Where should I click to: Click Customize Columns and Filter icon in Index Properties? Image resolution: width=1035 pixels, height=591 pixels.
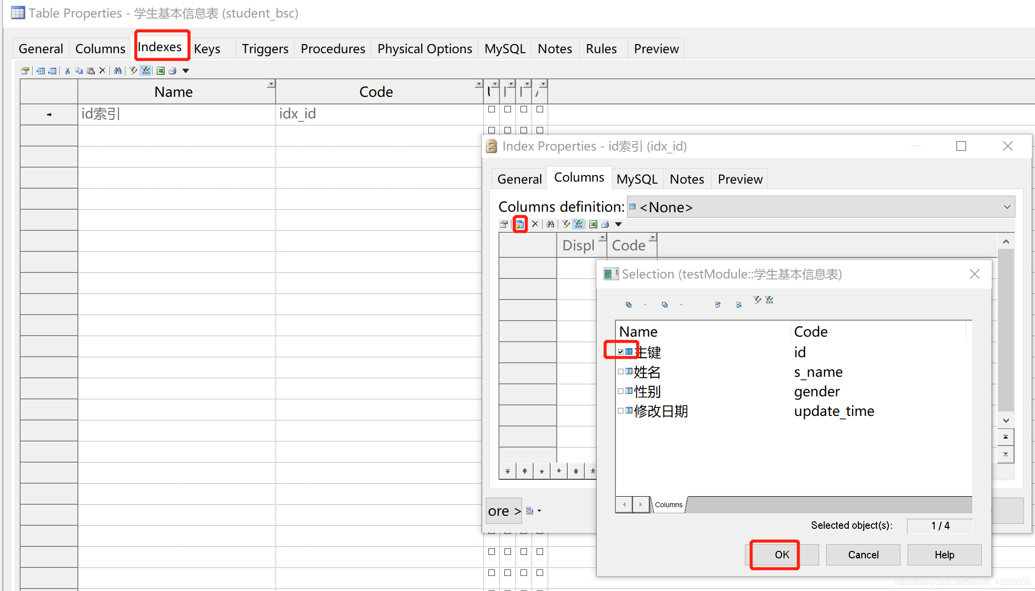[566, 224]
